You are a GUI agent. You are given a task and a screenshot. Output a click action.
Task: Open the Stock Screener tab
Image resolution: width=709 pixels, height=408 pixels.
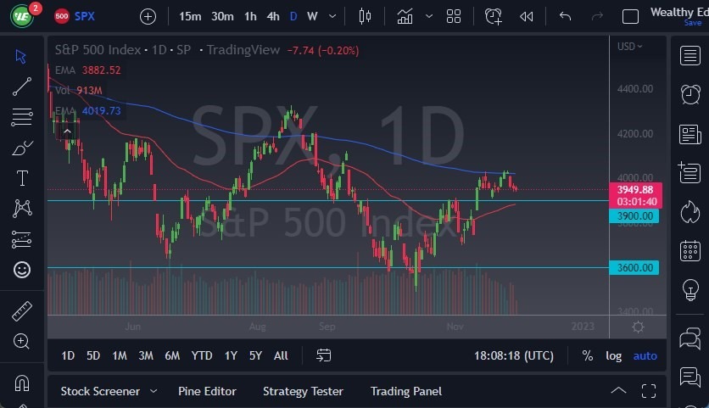click(100, 391)
